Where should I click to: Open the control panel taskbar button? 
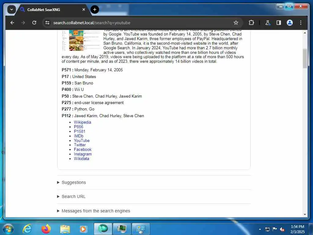point(141,229)
